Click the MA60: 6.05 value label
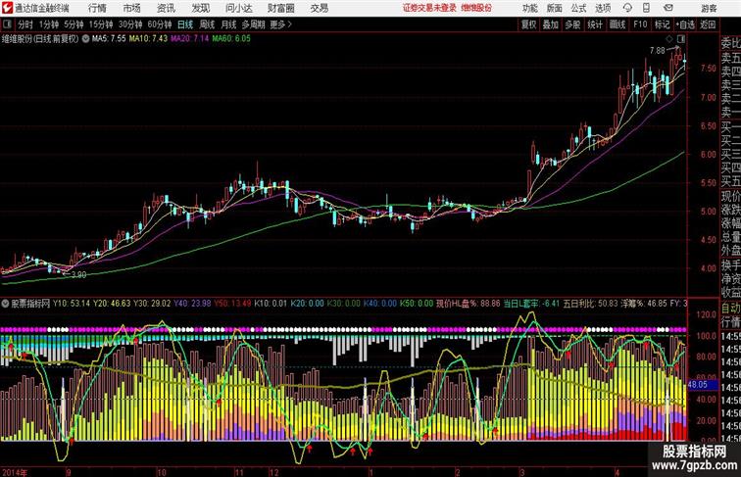The height and width of the screenshot is (477, 741). point(231,39)
